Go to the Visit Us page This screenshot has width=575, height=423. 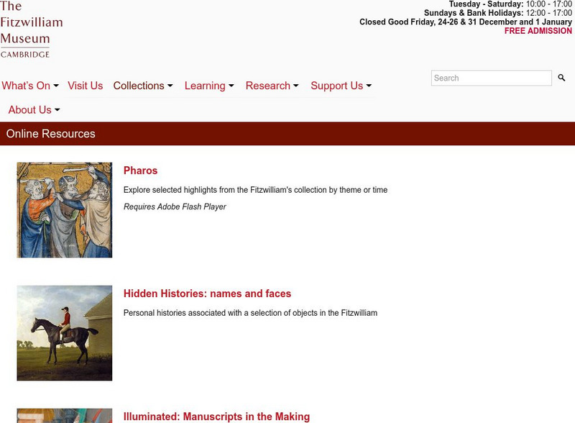[85, 86]
